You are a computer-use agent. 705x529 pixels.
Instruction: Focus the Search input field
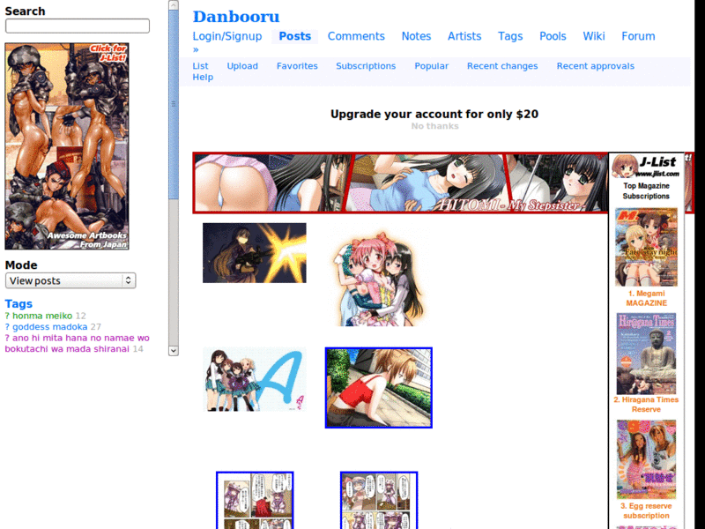pyautogui.click(x=78, y=26)
